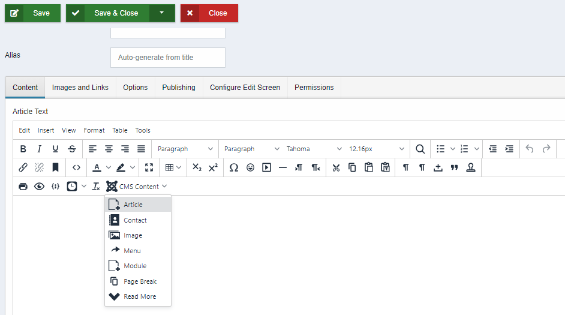565x315 pixels.
Task: Toggle italic text formatting
Action: [39, 149]
